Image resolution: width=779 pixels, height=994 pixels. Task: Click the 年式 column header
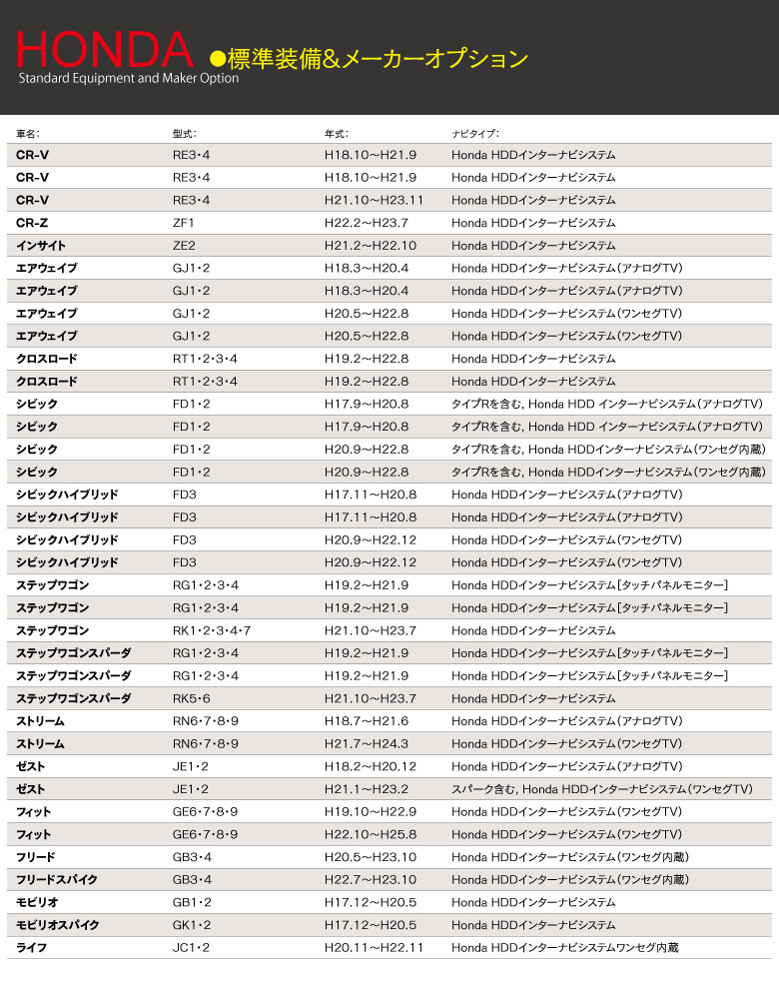337,134
